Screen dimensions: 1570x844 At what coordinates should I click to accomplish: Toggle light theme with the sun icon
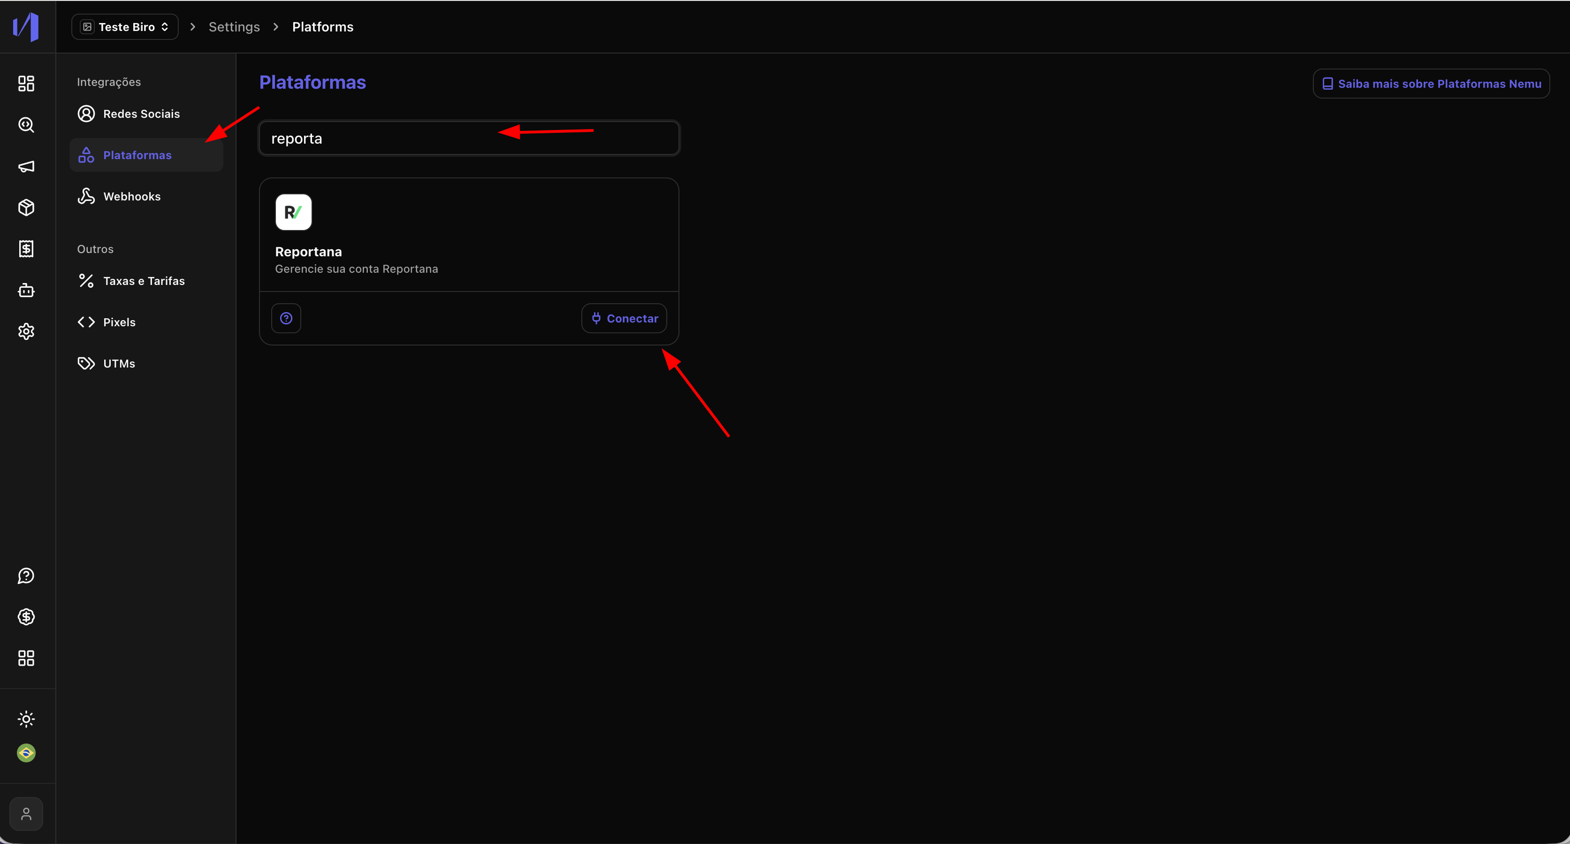(x=26, y=719)
